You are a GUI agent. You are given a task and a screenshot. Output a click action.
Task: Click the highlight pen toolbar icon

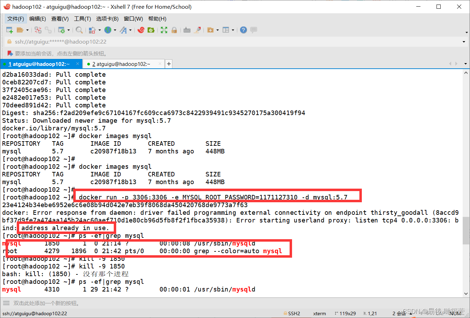click(x=197, y=30)
